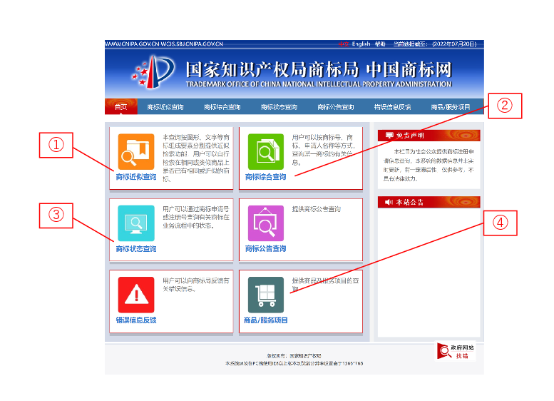Viewport: 554px width, 401px height.
Task: Open 商标公告查询 in the navigation bar
Action: pos(336,107)
